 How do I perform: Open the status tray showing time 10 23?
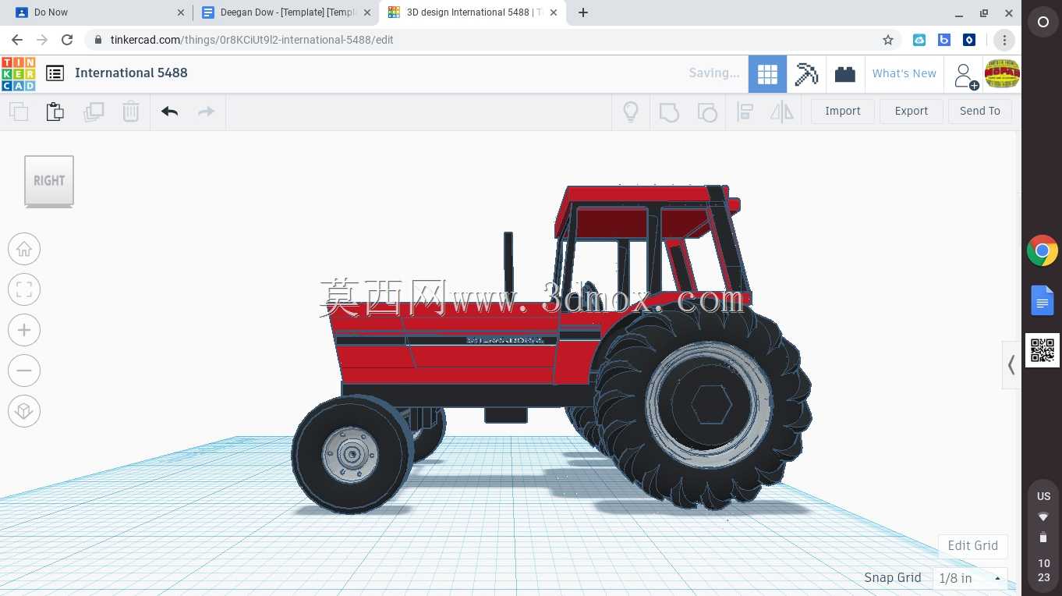point(1043,538)
